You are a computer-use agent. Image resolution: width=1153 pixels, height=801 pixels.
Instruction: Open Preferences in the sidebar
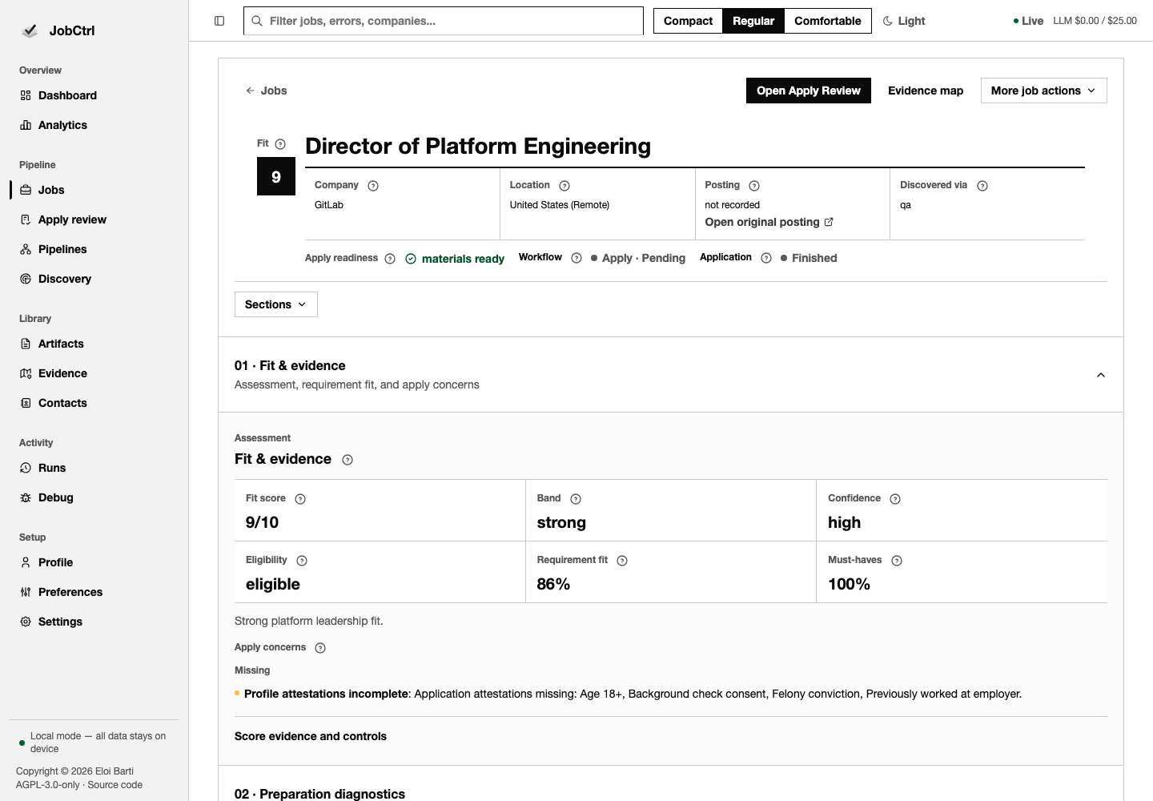(x=94, y=592)
